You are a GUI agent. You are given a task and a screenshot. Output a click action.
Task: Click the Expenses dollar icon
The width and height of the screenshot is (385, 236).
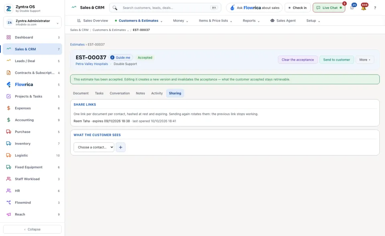coord(8,108)
